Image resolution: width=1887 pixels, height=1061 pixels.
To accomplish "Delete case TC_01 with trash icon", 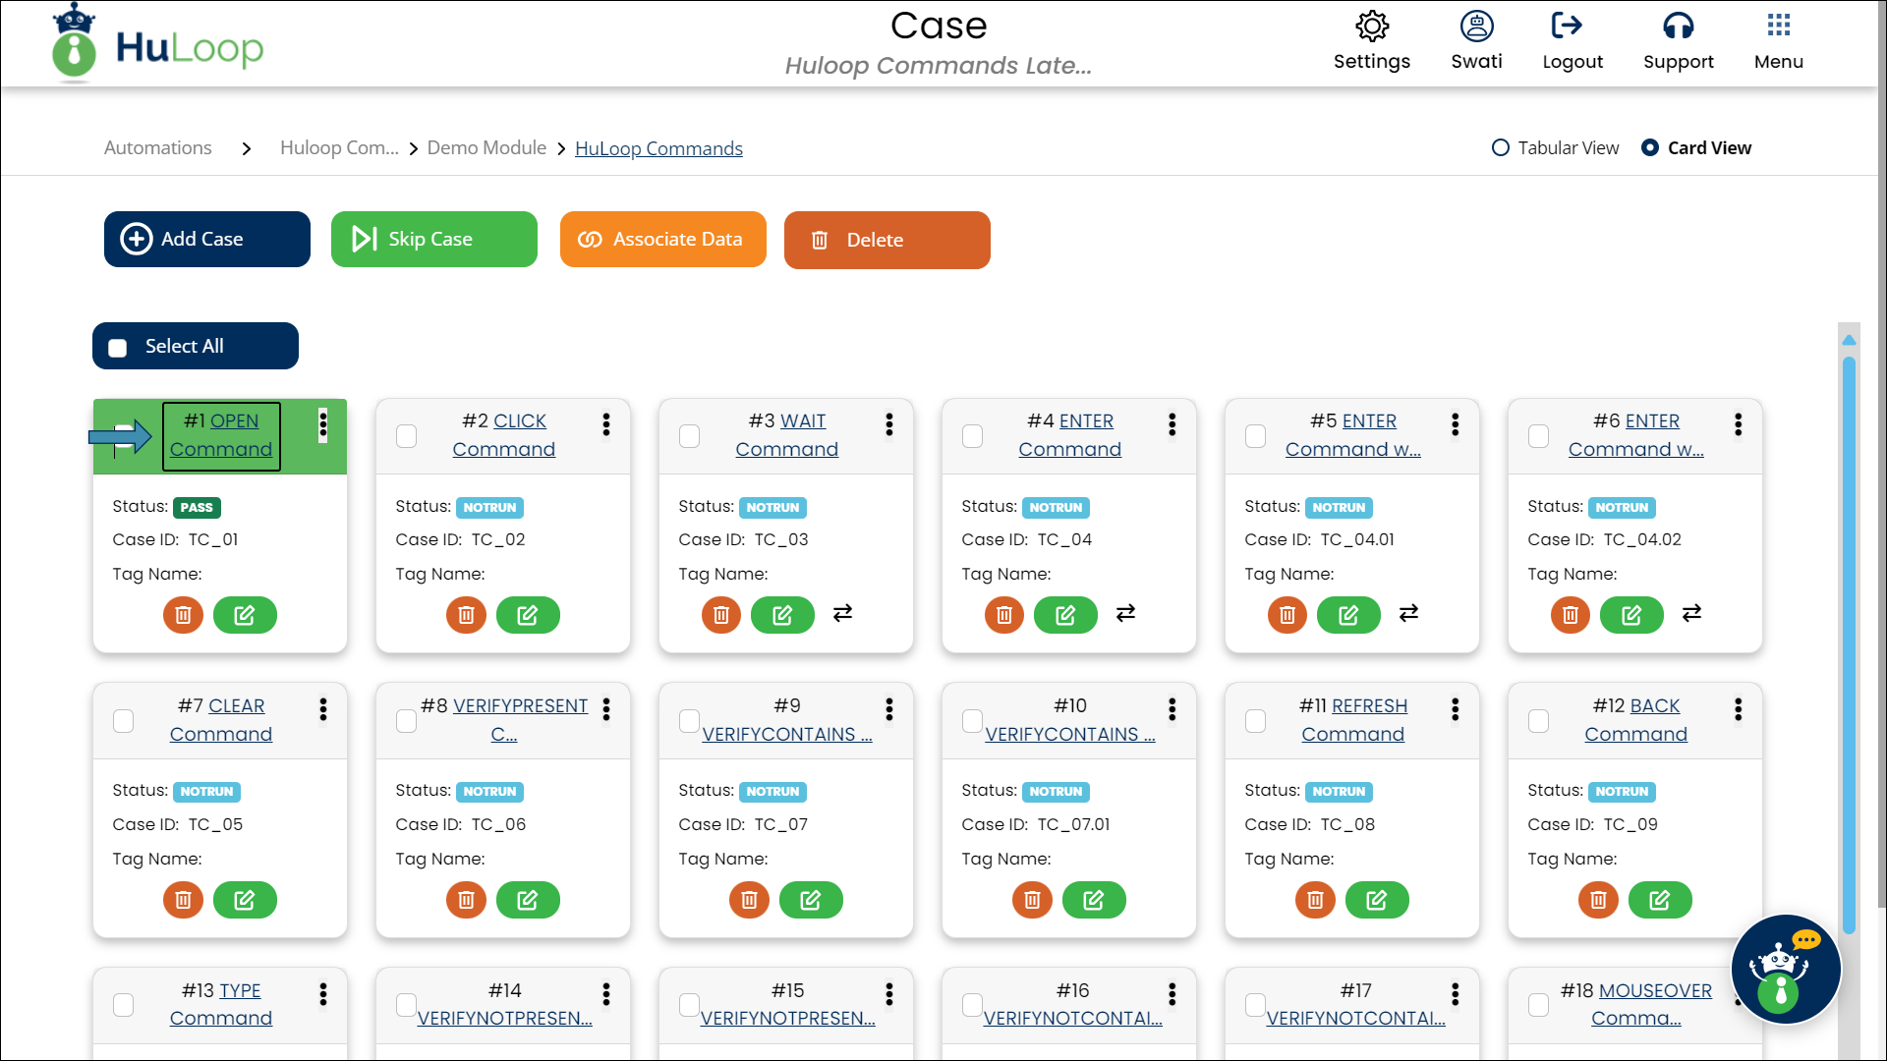I will pyautogui.click(x=183, y=615).
